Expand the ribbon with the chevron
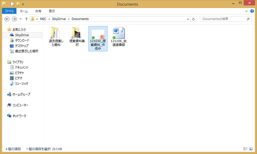Image resolution: width=257 pixels, height=154 pixels. click(x=246, y=11)
